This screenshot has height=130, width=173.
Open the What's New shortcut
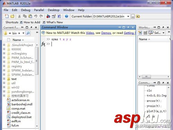click(x=53, y=22)
